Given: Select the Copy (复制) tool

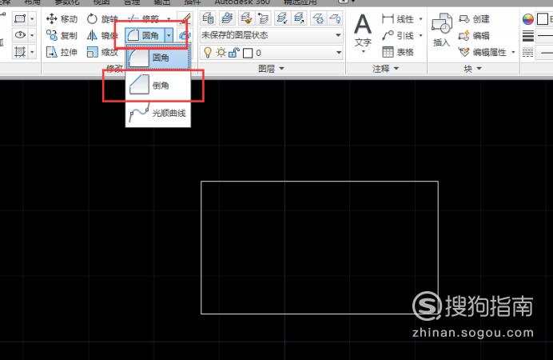Looking at the screenshot, I should 62,35.
